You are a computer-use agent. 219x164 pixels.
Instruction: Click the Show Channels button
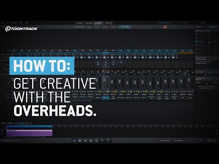(79, 27)
